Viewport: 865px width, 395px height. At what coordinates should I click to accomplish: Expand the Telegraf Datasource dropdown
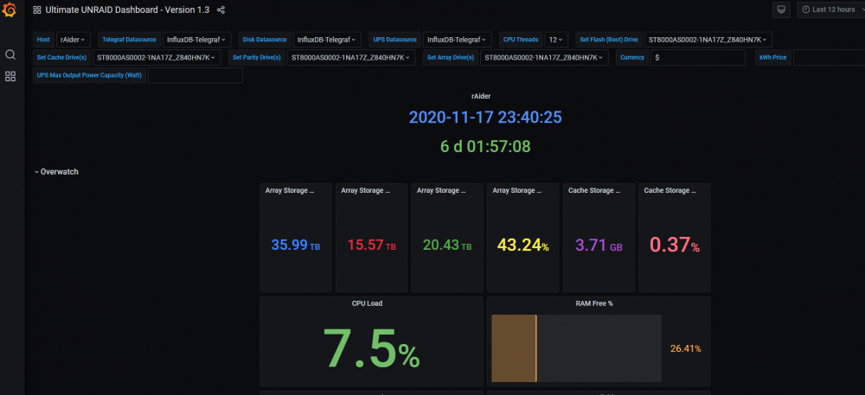click(197, 40)
